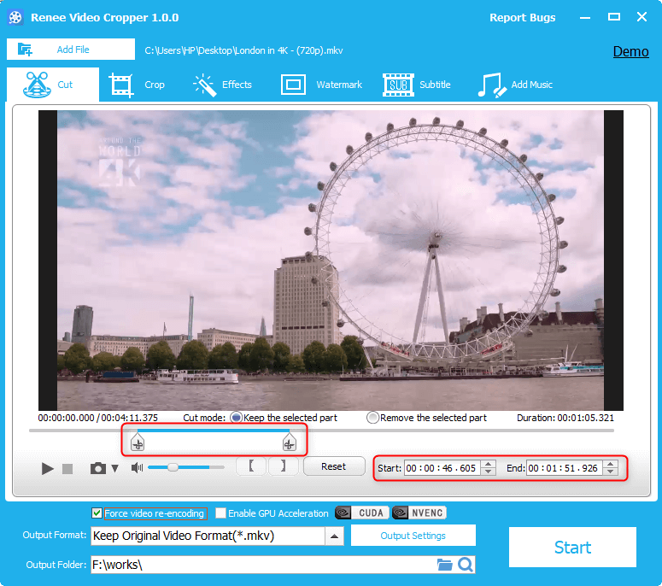Select the end scissor marker on timeline
Viewport: 662px width, 586px height.
289,442
